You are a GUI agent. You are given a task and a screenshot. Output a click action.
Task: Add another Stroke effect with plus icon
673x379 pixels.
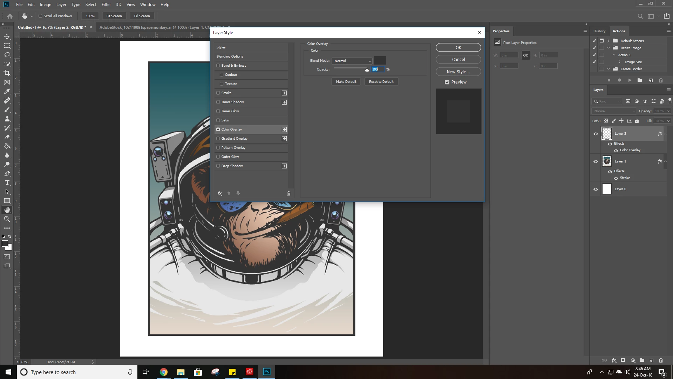click(x=284, y=93)
